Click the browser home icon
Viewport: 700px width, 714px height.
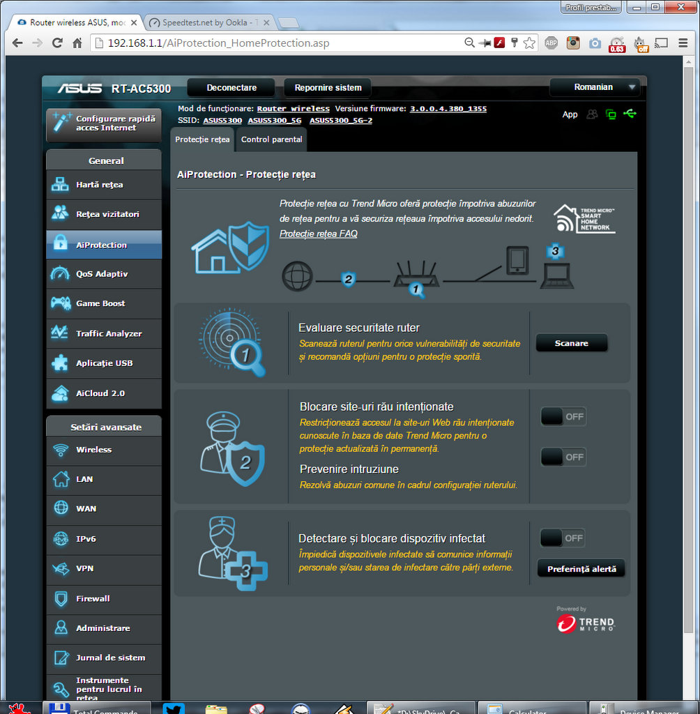[77, 43]
